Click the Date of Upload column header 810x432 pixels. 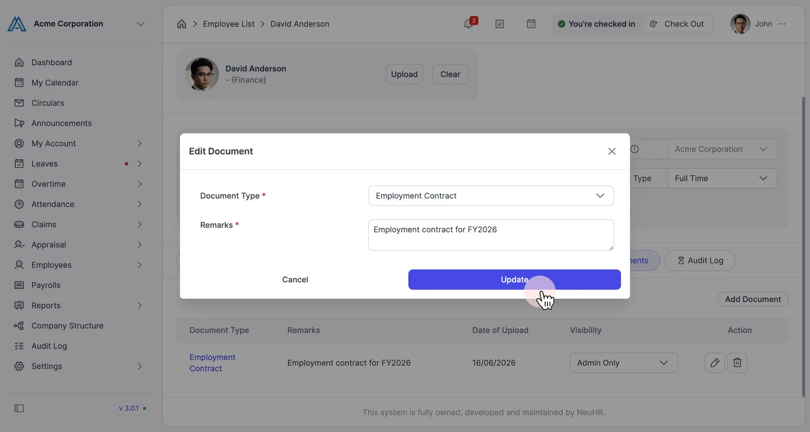500,330
